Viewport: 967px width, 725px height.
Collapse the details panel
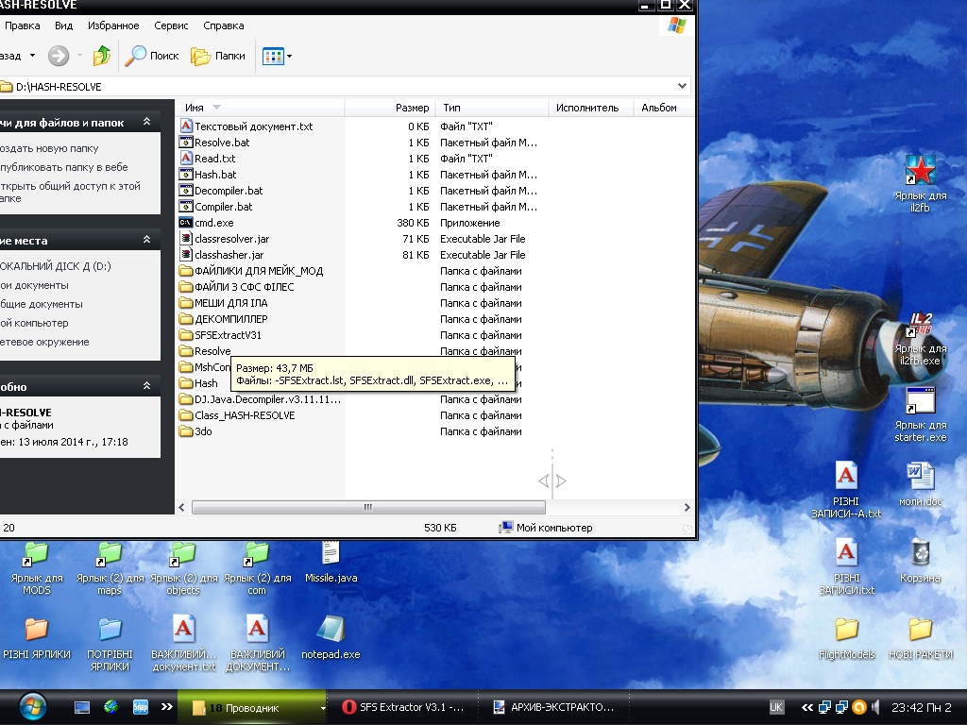(146, 387)
